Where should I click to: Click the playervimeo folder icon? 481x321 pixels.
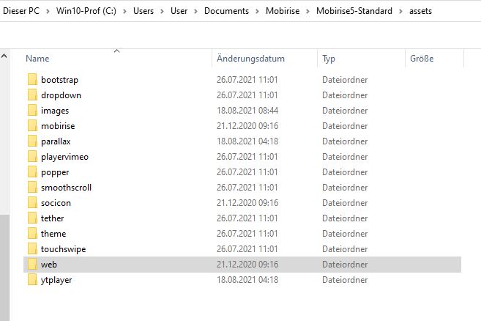(x=32, y=156)
